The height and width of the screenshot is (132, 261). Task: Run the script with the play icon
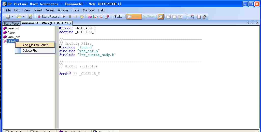coord(64,16)
